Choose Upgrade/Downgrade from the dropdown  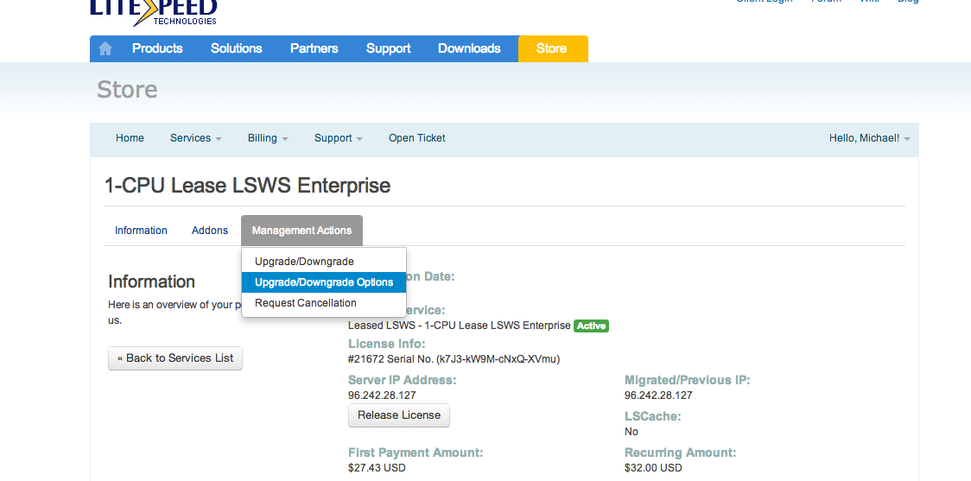tap(324, 262)
